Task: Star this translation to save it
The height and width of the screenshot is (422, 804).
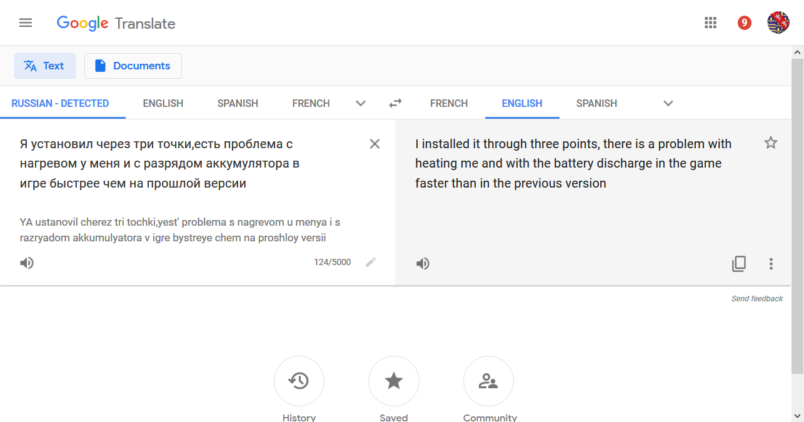Action: (771, 143)
